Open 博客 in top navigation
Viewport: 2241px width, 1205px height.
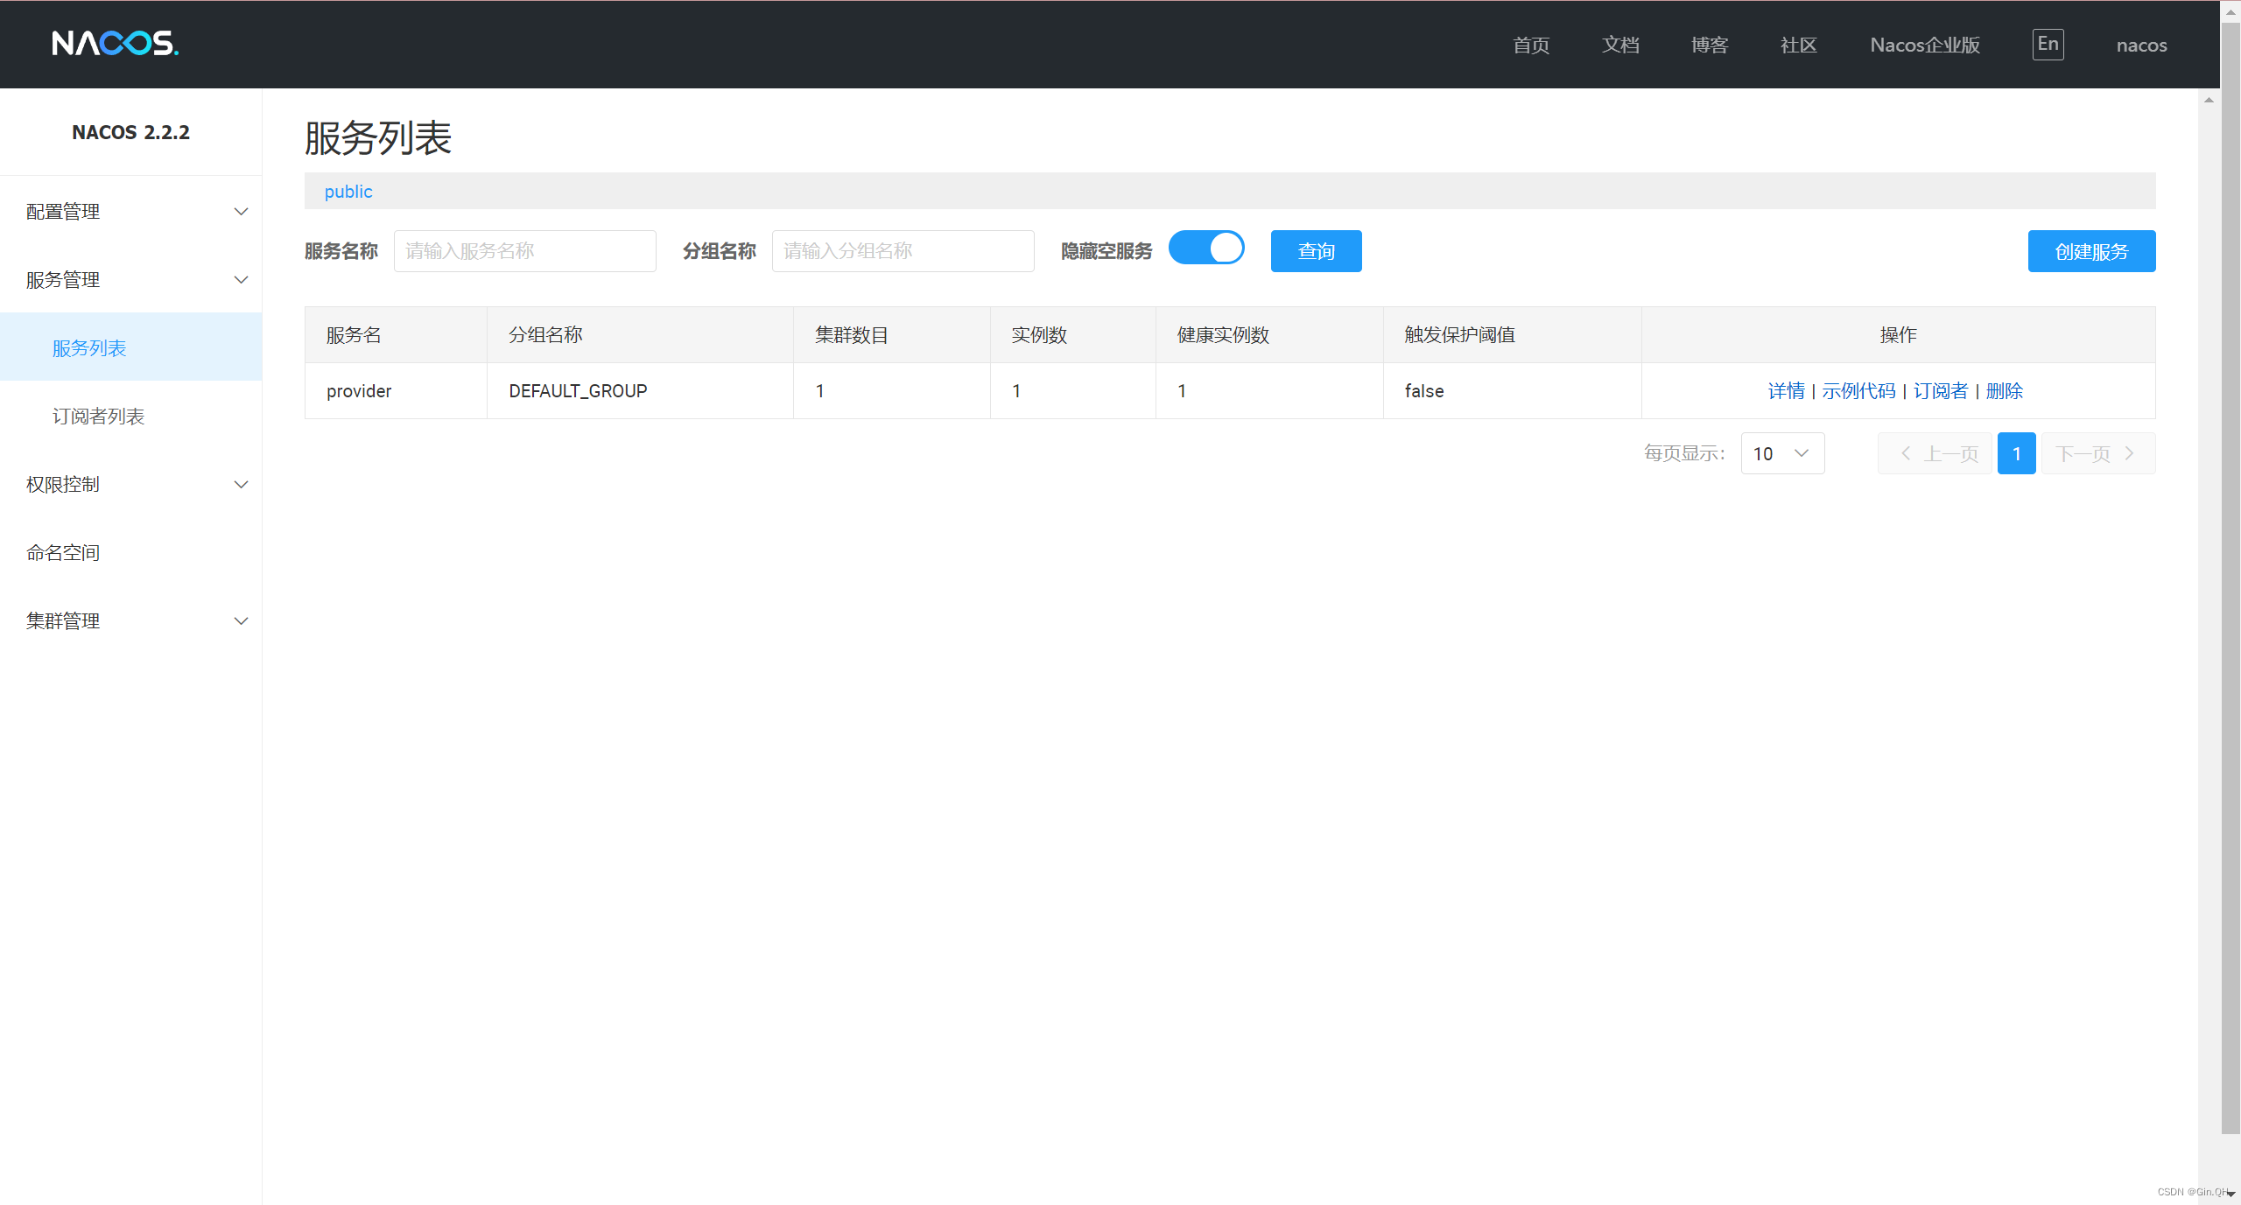[x=1710, y=46]
